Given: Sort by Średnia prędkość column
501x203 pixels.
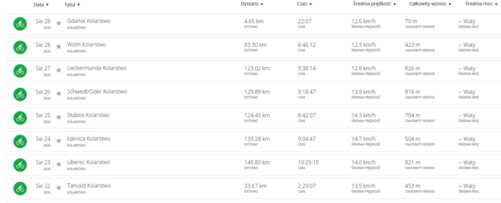Looking at the screenshot, I should (374, 4).
